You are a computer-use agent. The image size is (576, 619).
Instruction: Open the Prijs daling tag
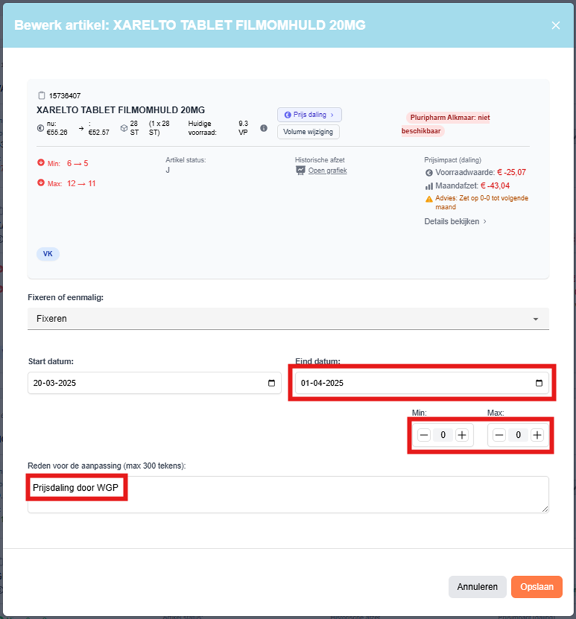tap(309, 115)
